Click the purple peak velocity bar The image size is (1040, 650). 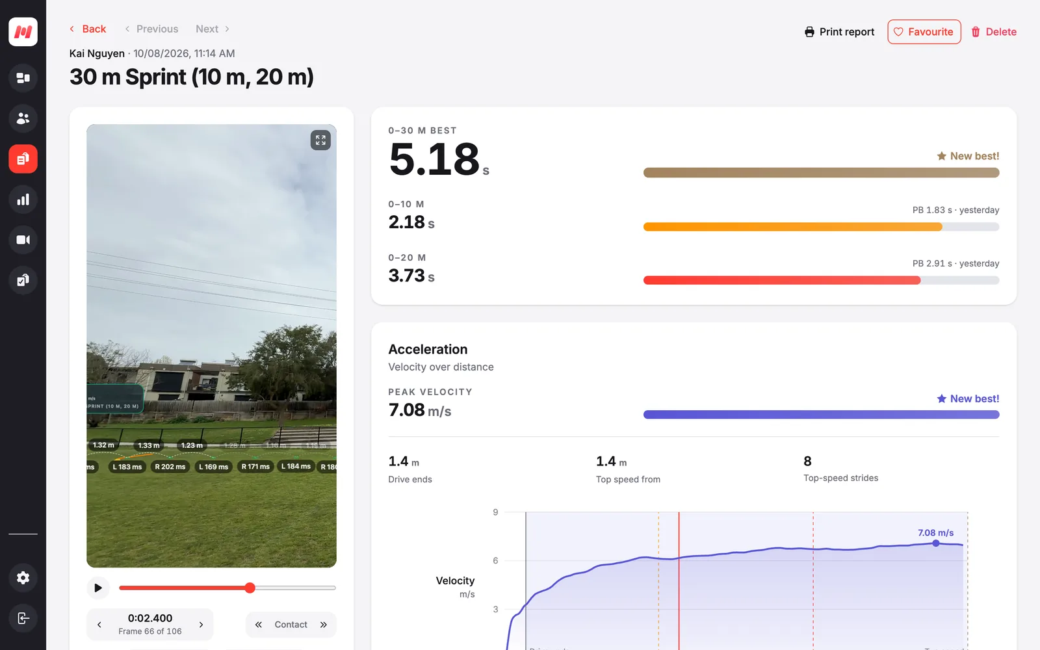pos(821,415)
